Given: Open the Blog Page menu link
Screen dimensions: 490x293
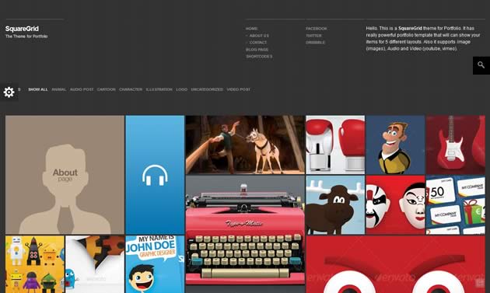Looking at the screenshot, I should point(257,50).
